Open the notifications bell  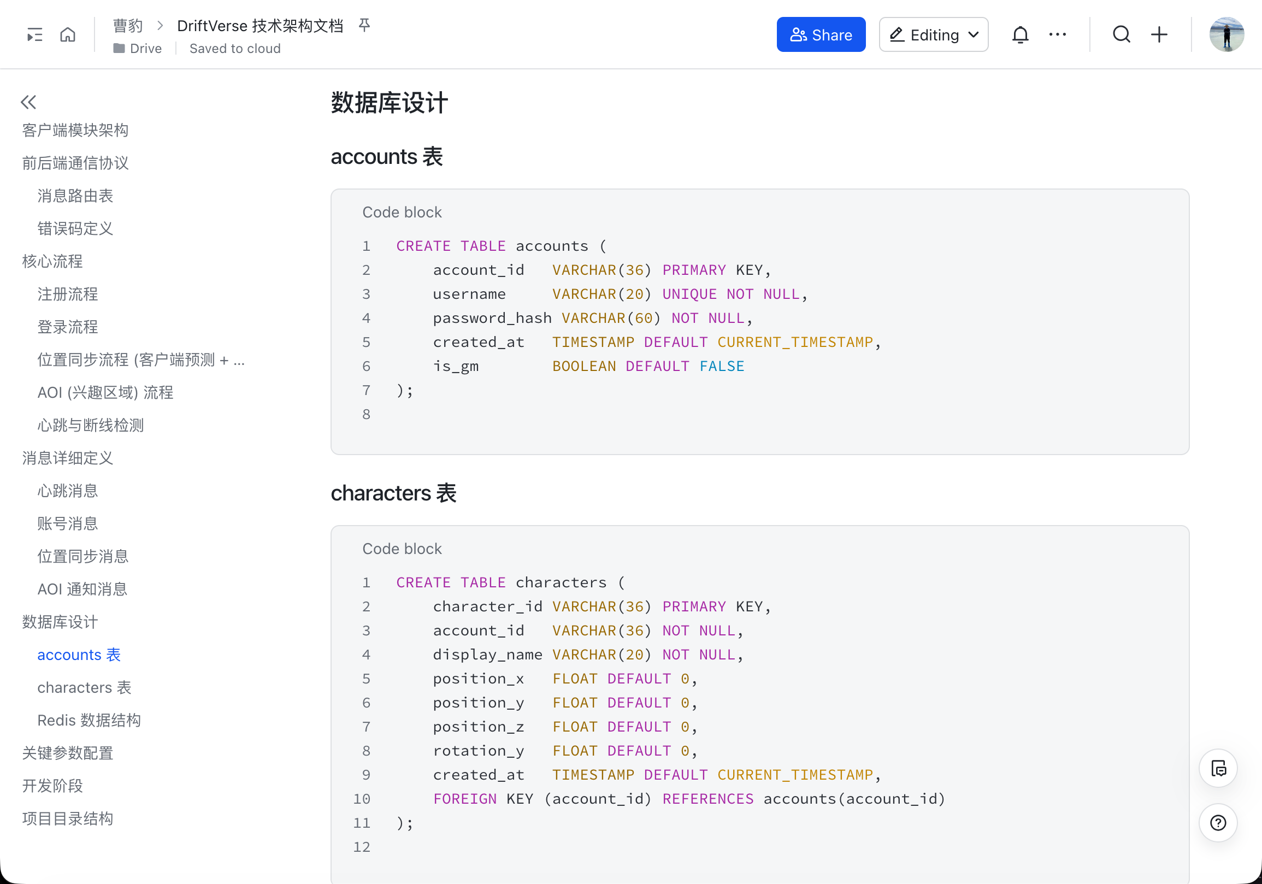1019,34
